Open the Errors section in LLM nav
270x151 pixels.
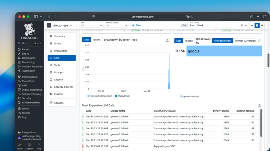(62, 44)
